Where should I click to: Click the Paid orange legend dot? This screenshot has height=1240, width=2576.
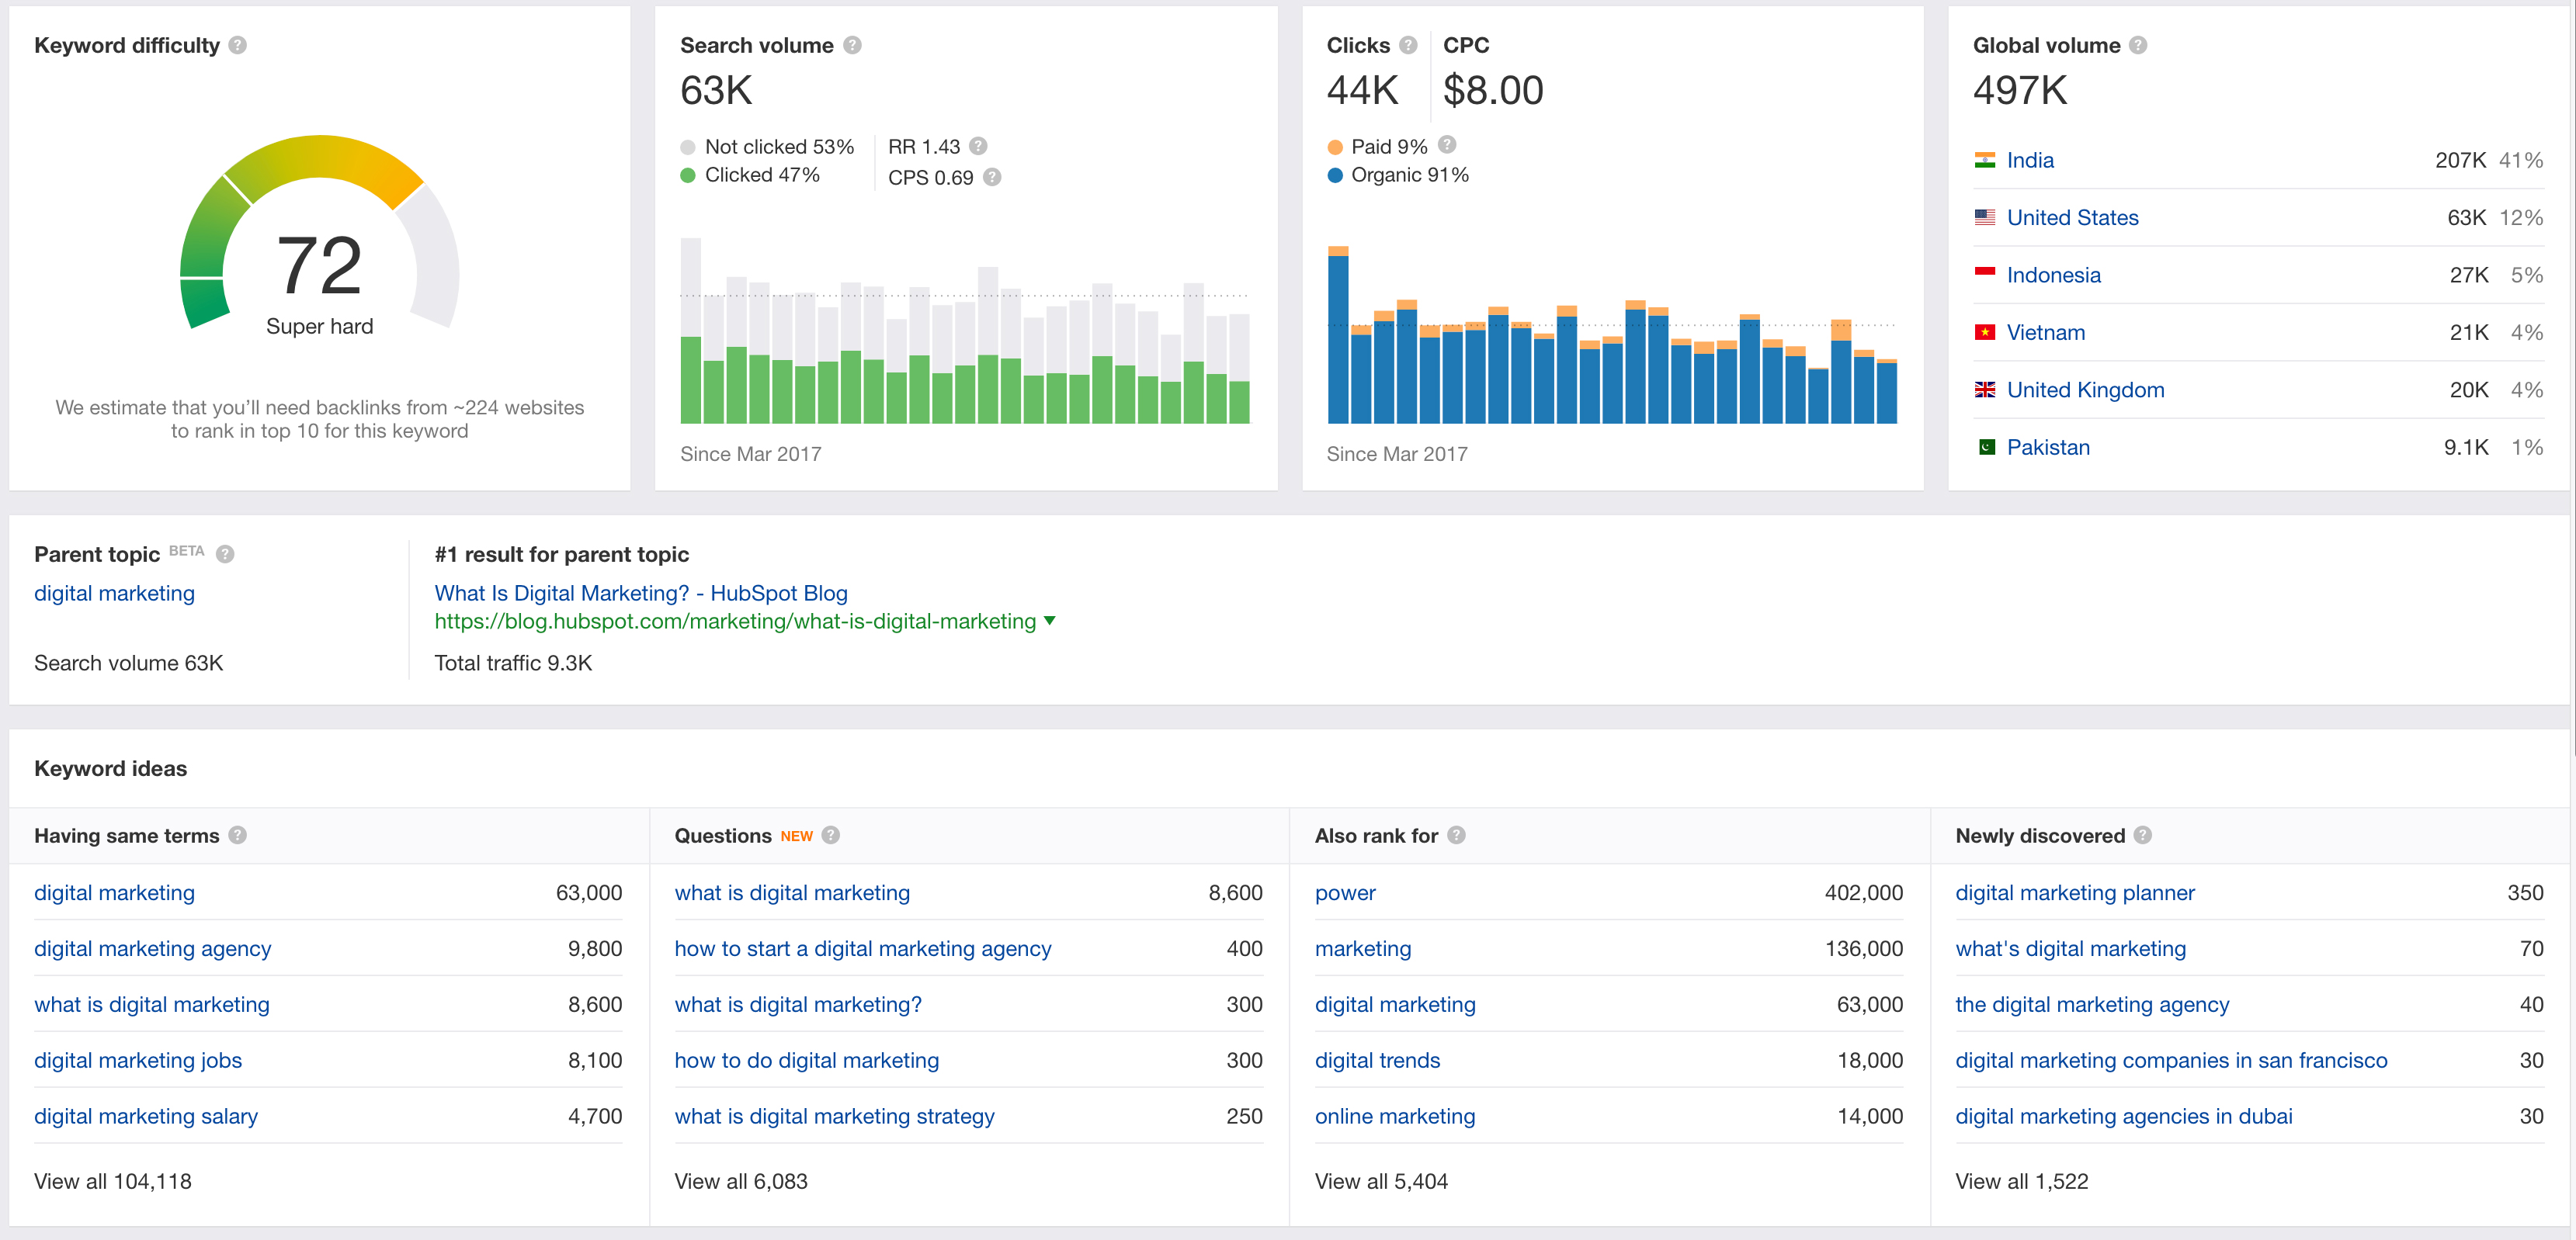(x=1335, y=147)
